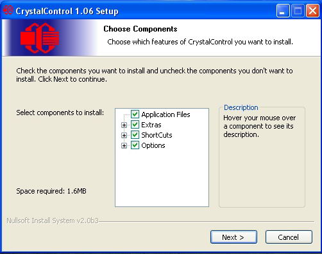322x254 pixels.
Task: Toggle the Extras component checkbox
Action: point(135,125)
